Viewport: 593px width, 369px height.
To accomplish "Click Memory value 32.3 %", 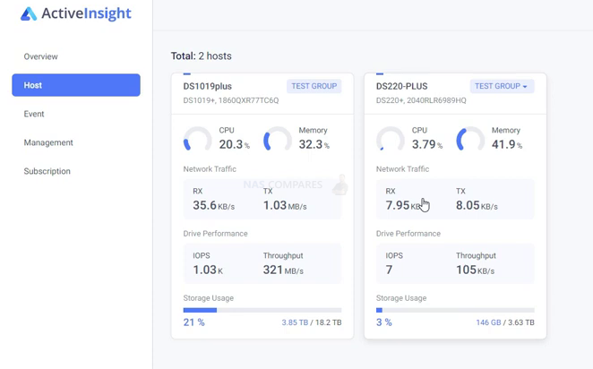I will point(314,144).
